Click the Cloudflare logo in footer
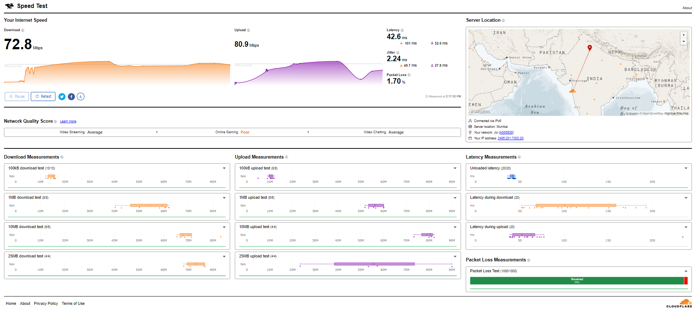The image size is (694, 328). [679, 303]
